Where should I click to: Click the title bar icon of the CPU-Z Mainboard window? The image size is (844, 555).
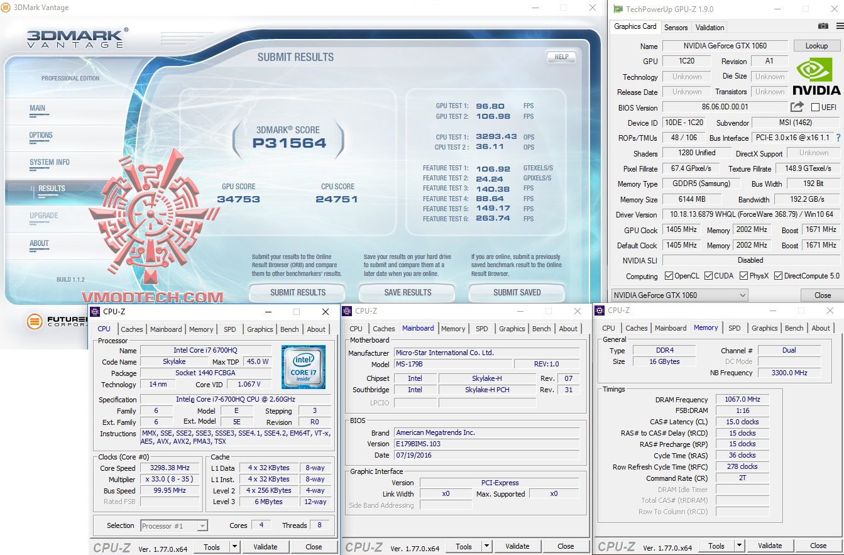(x=346, y=310)
